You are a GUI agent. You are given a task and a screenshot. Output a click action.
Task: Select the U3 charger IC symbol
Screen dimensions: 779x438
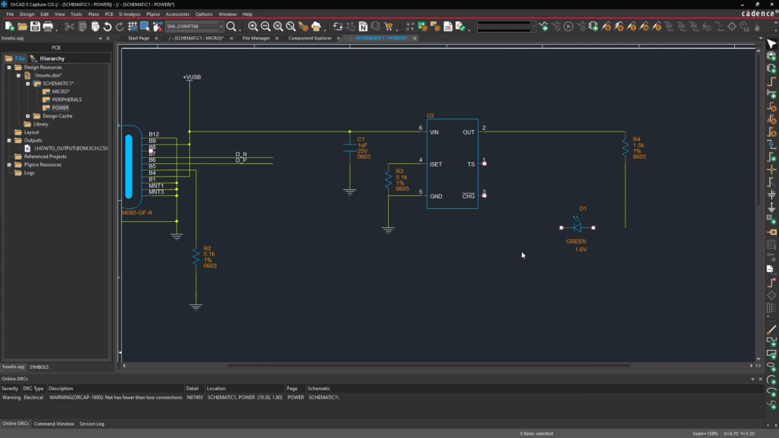click(453, 164)
